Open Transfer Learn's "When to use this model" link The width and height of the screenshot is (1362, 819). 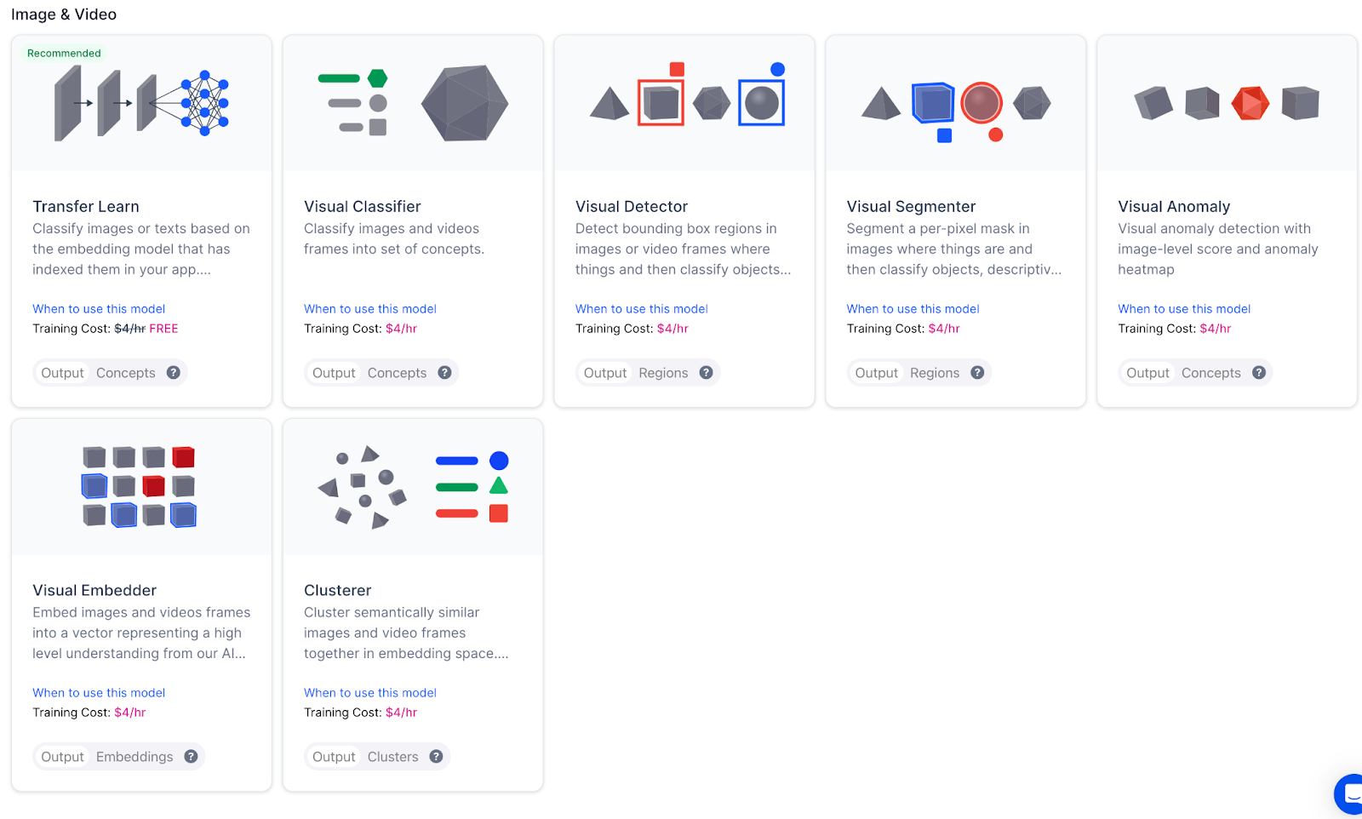pyautogui.click(x=99, y=309)
